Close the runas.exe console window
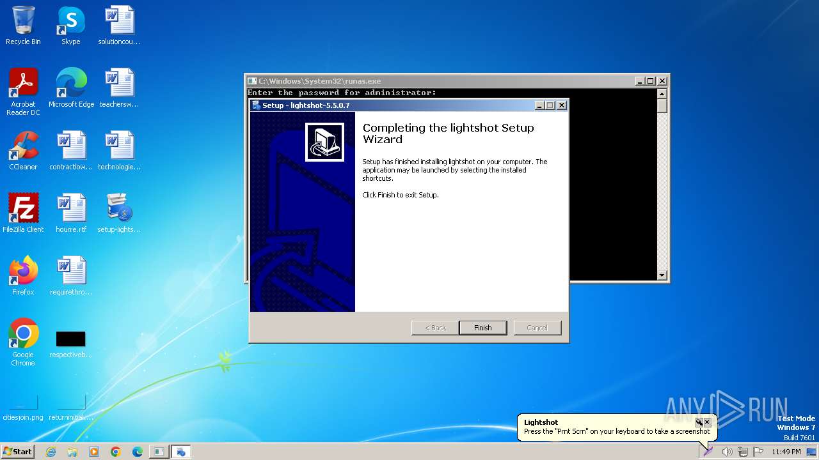The height and width of the screenshot is (460, 819). click(x=662, y=81)
